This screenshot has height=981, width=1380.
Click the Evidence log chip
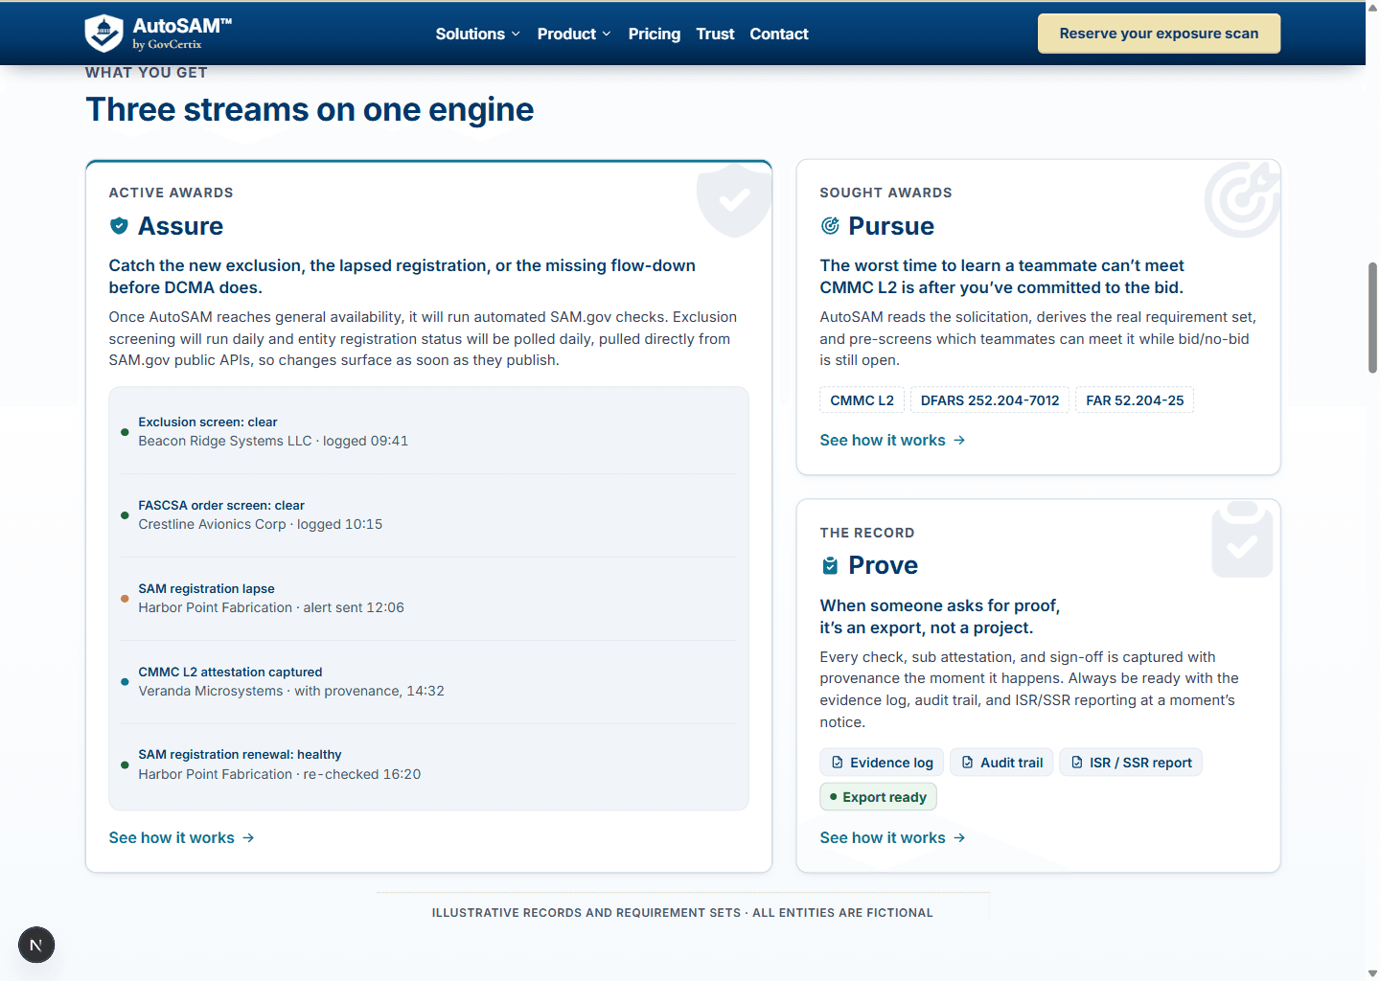click(x=882, y=763)
